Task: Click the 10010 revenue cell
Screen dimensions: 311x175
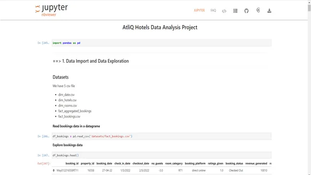Action: pyautogui.click(x=264, y=170)
